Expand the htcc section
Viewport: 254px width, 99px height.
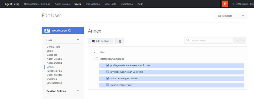tap(95, 52)
